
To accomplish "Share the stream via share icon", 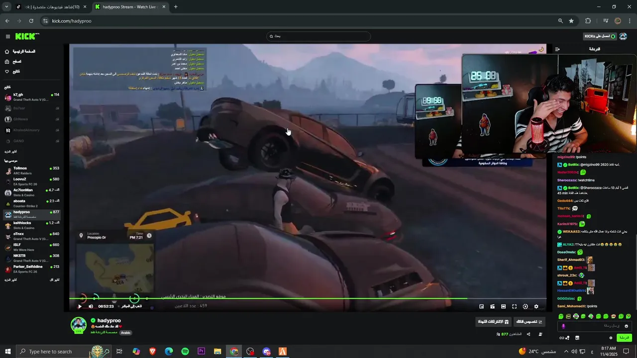I will tap(528, 334).
